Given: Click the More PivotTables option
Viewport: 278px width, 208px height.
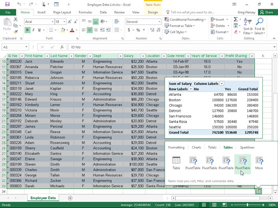Looking at the screenshot, I should [x=259, y=163].
